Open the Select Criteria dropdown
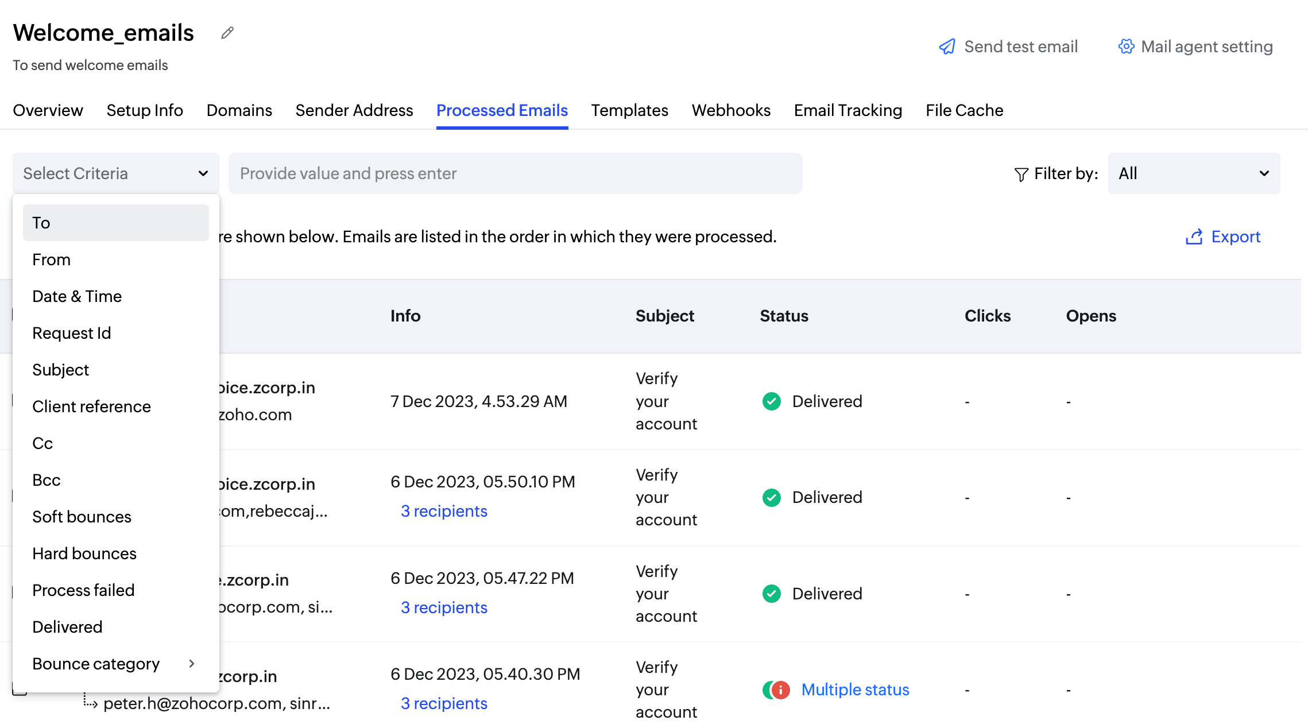Viewport: 1308px width, 728px height. click(x=116, y=173)
